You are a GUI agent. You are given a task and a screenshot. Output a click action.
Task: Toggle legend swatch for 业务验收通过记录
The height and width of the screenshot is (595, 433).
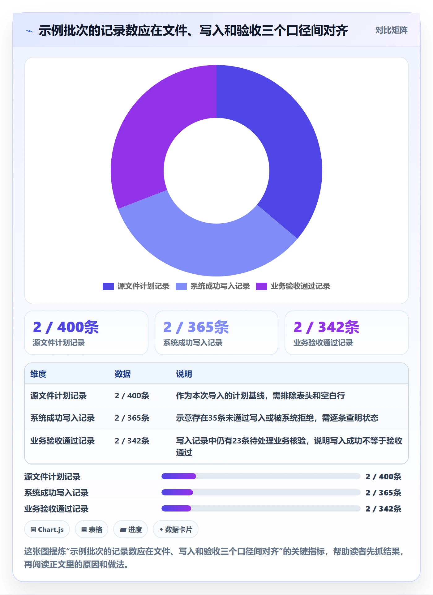click(262, 286)
